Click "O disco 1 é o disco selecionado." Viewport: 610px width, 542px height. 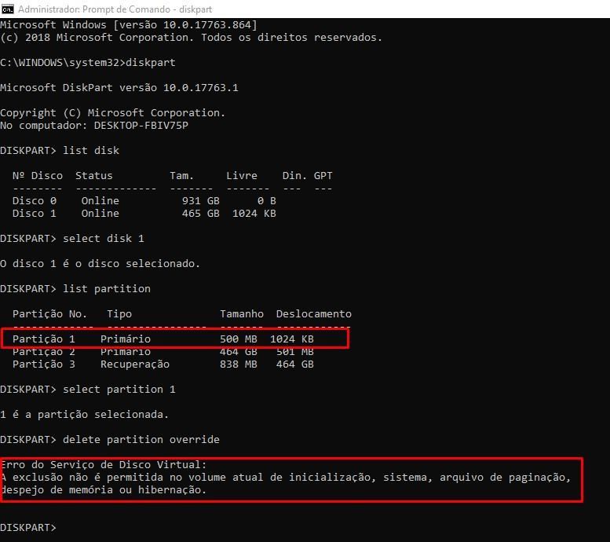(100, 264)
